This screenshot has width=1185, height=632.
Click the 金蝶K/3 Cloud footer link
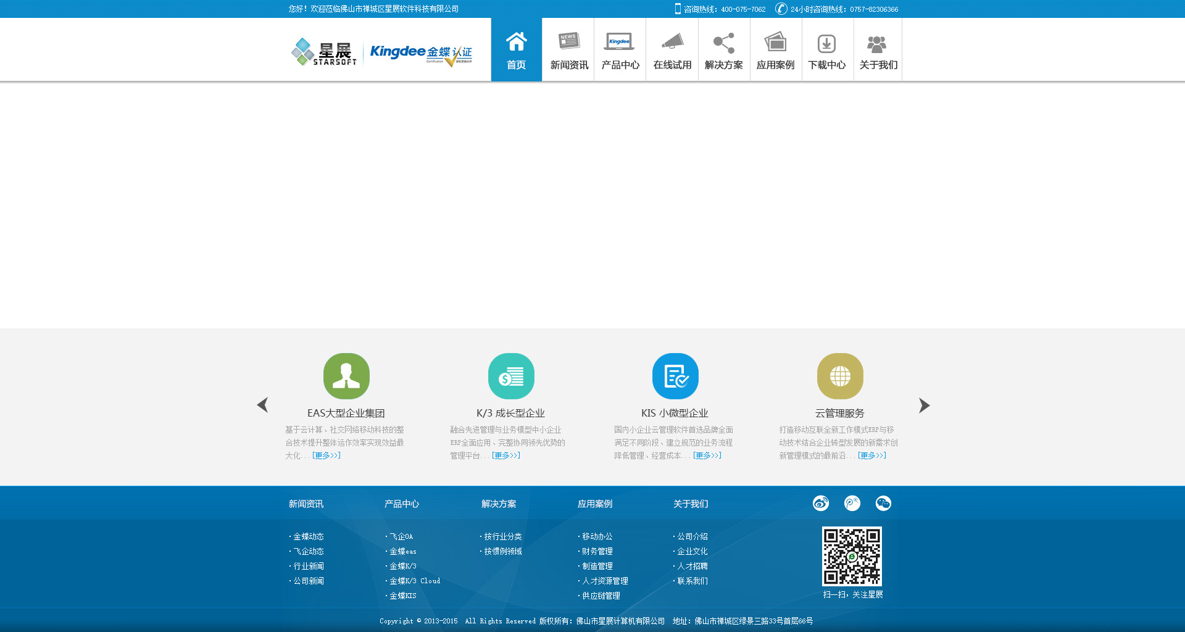point(415,581)
